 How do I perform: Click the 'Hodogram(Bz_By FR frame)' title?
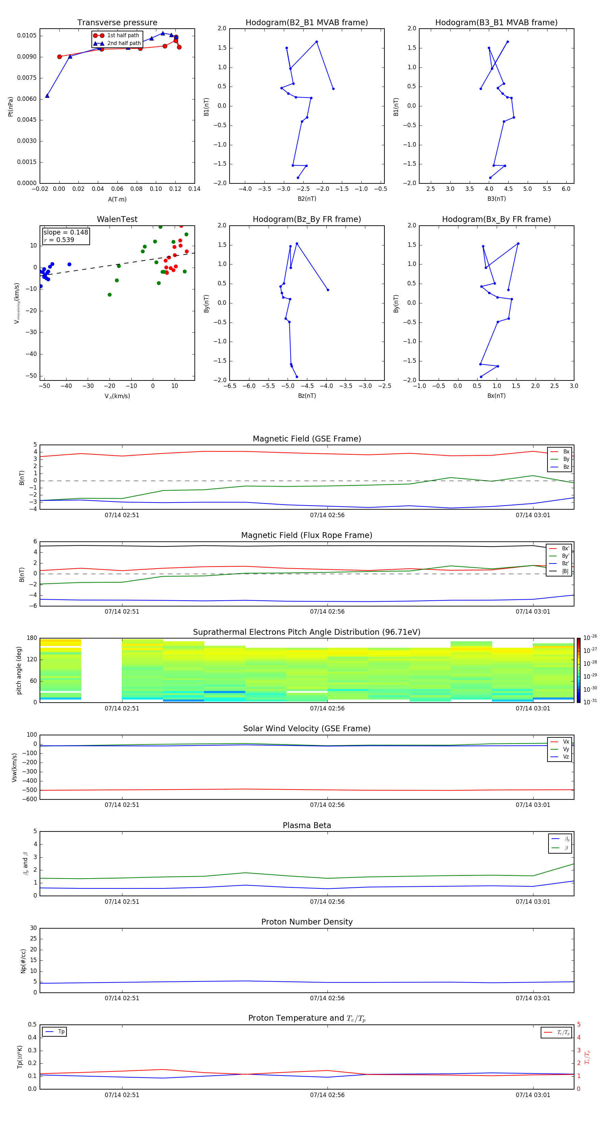pyautogui.click(x=307, y=219)
